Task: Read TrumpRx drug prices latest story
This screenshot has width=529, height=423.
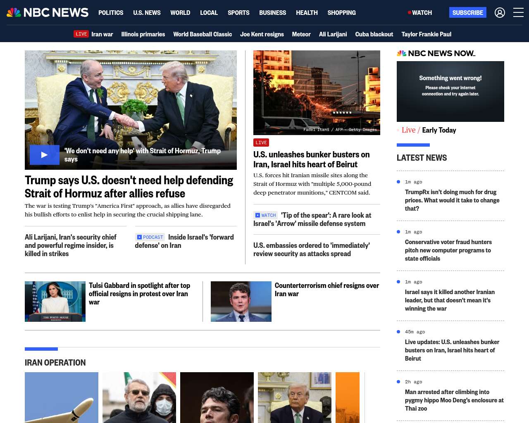Action: [452, 200]
